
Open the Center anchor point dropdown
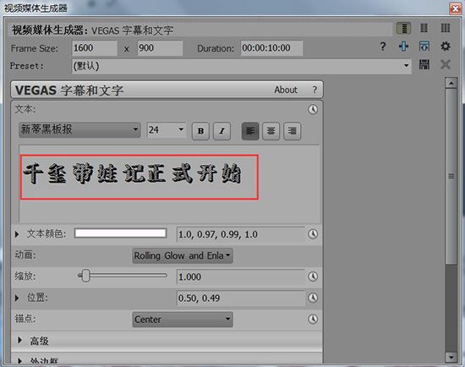[183, 320]
